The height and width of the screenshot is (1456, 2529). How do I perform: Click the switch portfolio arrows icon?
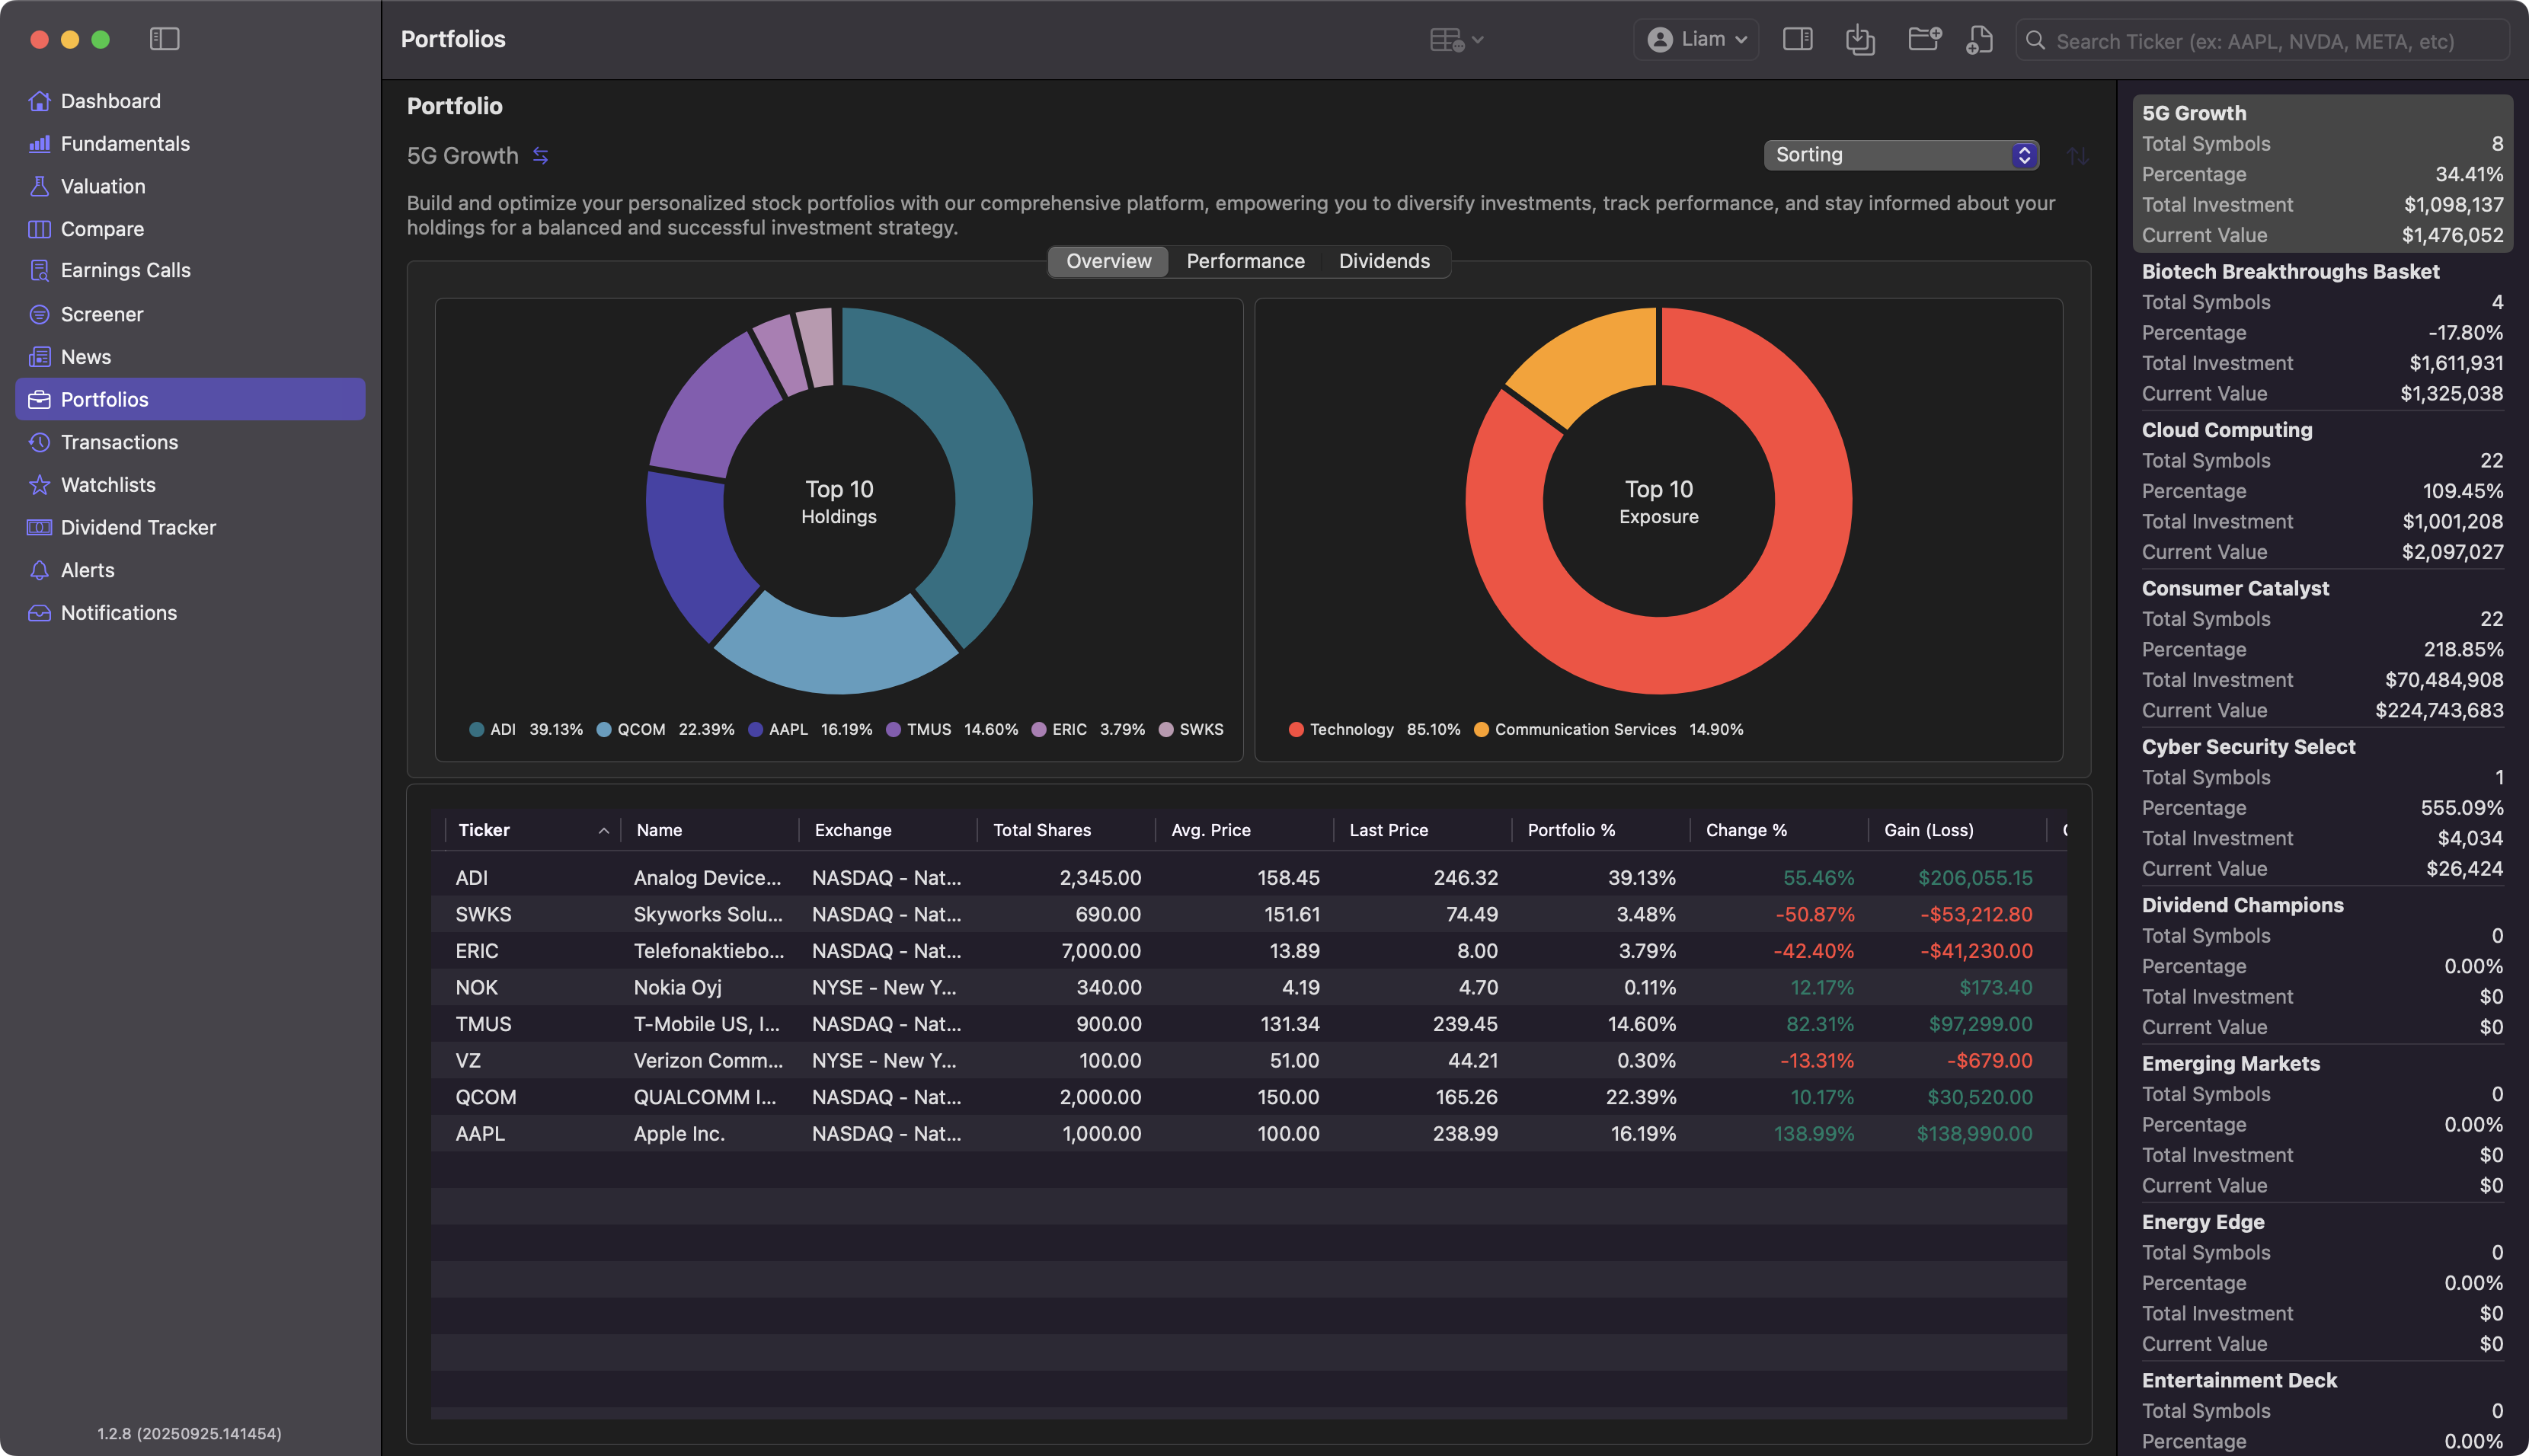(x=540, y=156)
